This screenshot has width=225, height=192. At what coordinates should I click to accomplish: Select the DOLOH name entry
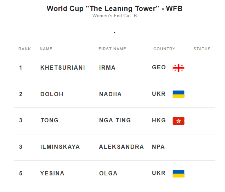[x=52, y=94]
